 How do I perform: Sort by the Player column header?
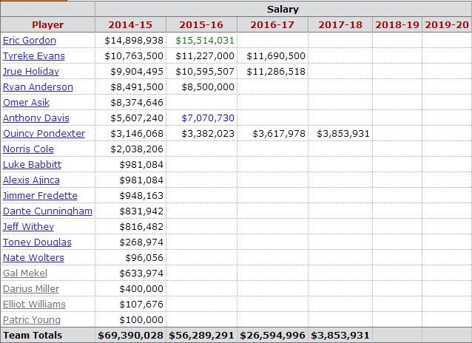coord(47,24)
